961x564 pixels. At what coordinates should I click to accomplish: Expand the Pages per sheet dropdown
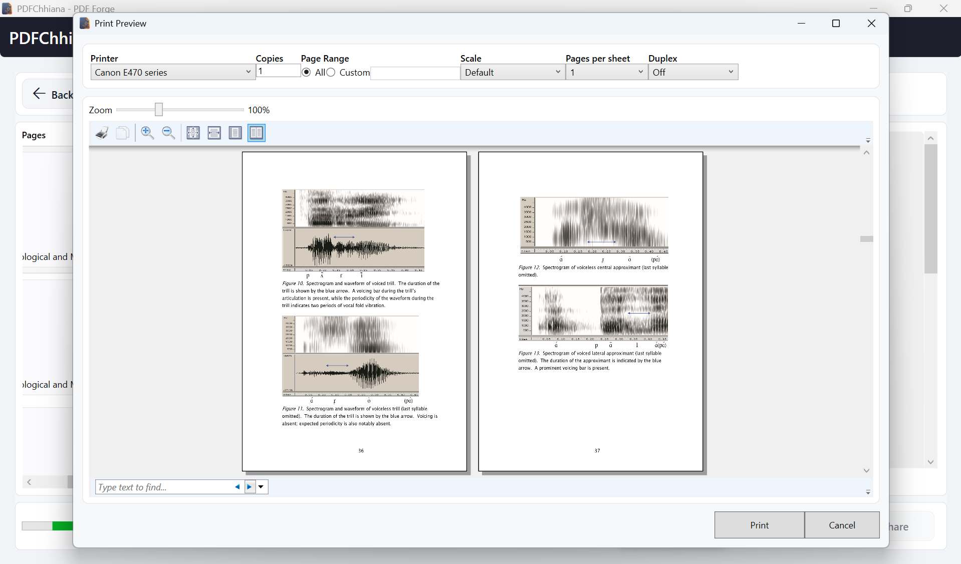[x=640, y=72]
